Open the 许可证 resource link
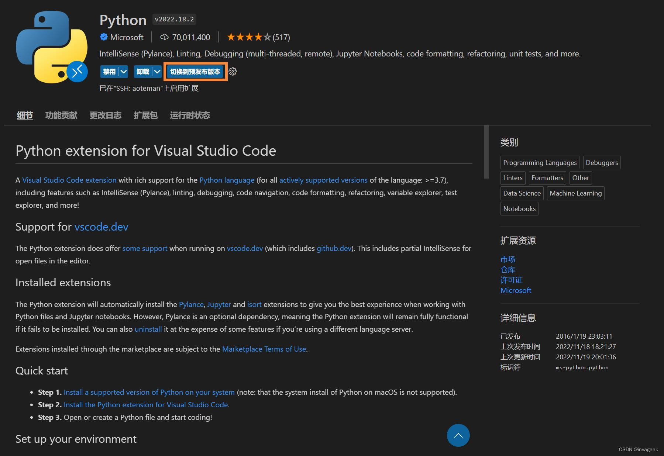The height and width of the screenshot is (456, 664). coord(512,280)
